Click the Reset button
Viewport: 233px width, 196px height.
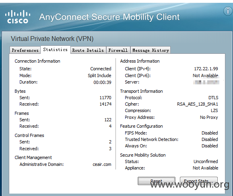point(157,181)
